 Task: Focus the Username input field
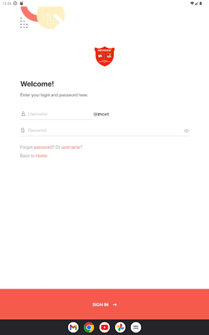[57, 114]
